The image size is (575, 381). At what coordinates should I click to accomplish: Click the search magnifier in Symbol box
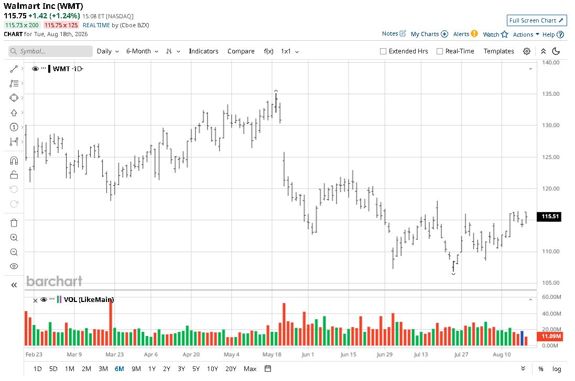(14, 51)
